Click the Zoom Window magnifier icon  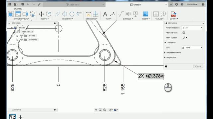point(105,110)
